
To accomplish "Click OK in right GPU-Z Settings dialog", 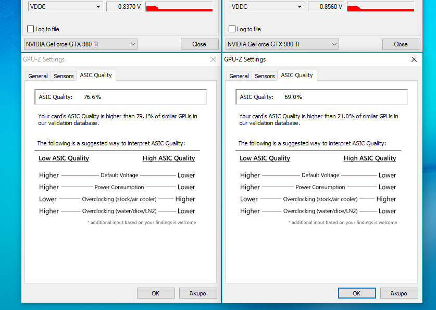I will click(357, 293).
